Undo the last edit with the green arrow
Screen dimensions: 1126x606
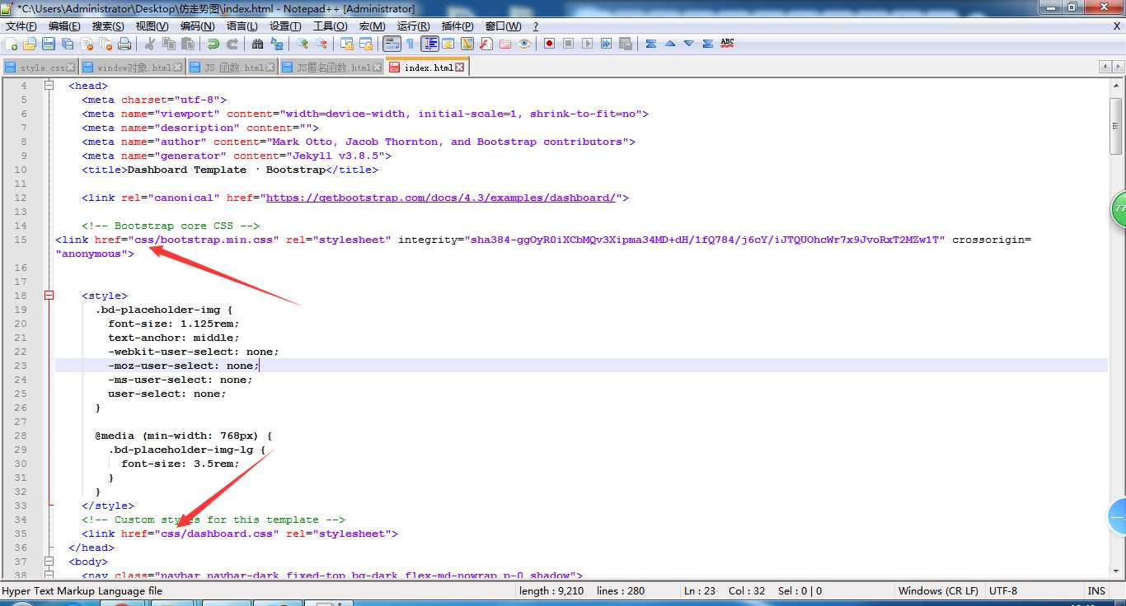pos(213,44)
